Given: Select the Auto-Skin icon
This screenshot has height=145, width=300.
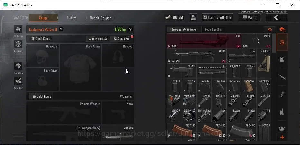Looking at the screenshot, I should coord(18,81).
